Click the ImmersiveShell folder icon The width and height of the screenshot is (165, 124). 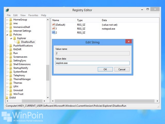(11, 27)
